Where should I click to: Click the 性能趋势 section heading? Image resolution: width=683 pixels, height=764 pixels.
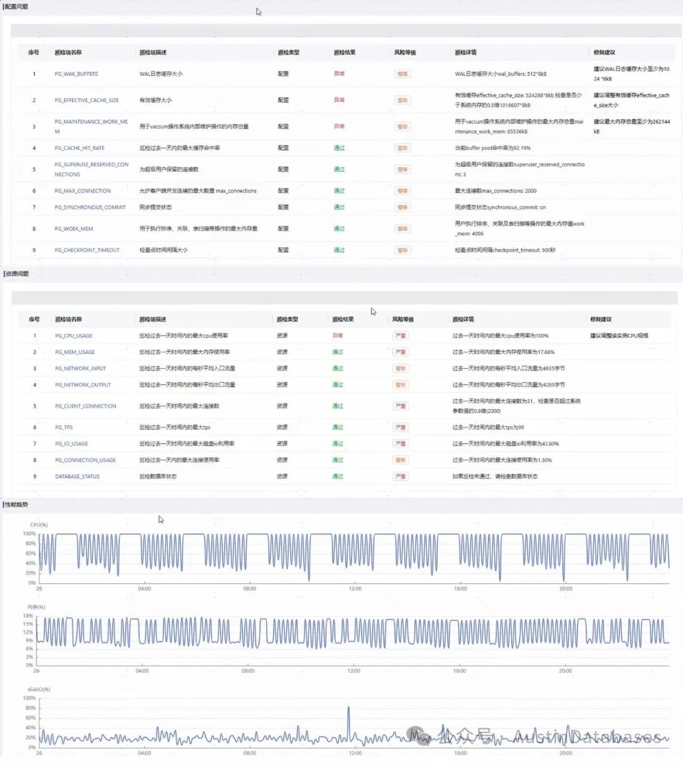tap(16, 505)
